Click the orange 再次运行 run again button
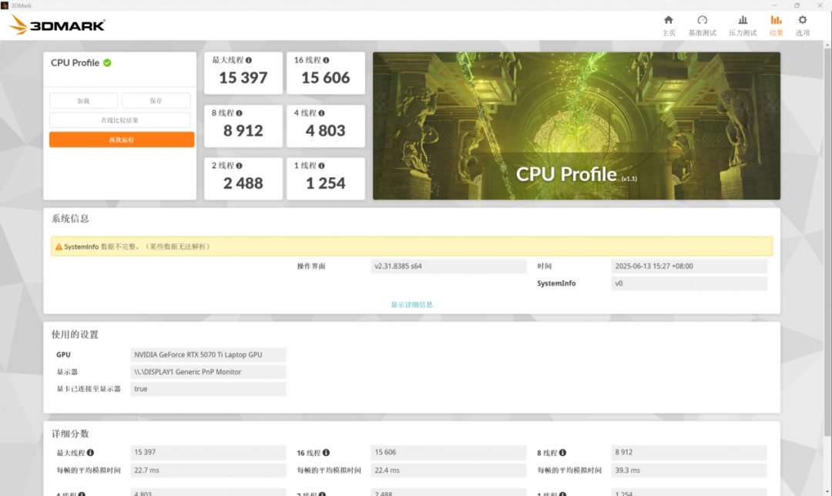The width and height of the screenshot is (832, 496). [x=122, y=139]
